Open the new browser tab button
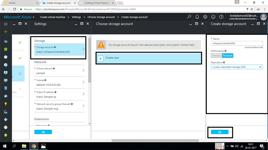This screenshot has width=268, height=150. coord(120,3)
